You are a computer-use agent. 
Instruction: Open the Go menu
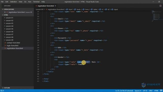click(x=25, y=2)
